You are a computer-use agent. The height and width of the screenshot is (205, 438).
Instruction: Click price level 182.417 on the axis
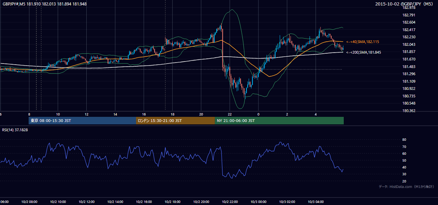tap(409, 30)
